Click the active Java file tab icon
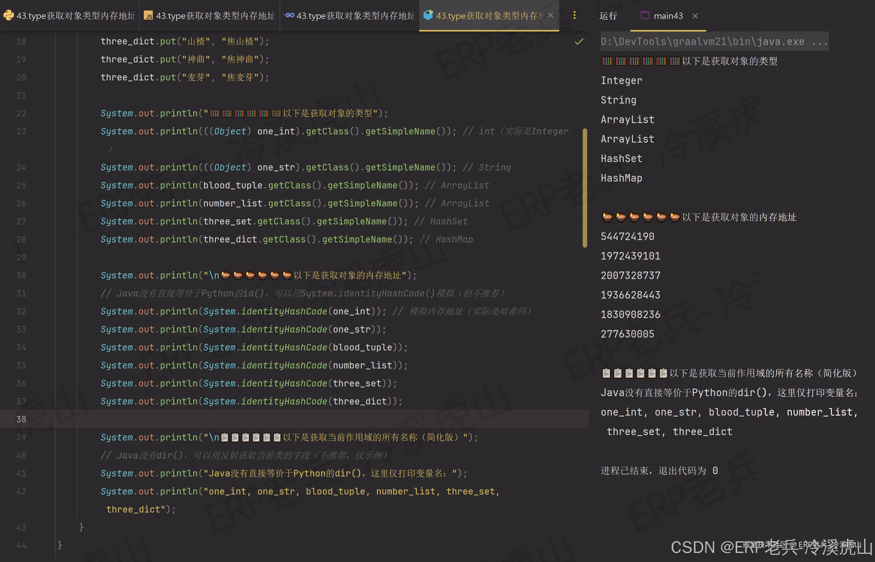875x562 pixels. pyautogui.click(x=428, y=15)
